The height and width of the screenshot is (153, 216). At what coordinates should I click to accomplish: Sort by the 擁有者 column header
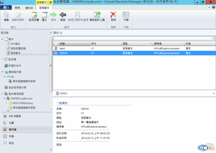click(x=168, y=44)
